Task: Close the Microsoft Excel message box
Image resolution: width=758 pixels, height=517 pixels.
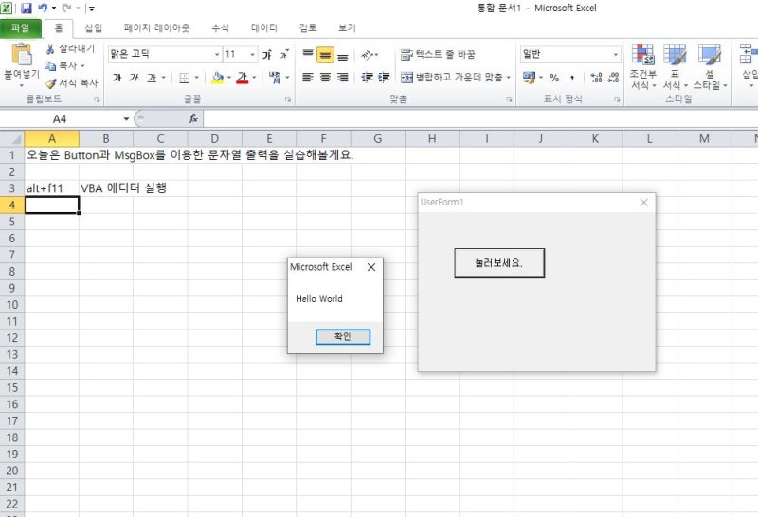Action: [x=371, y=267]
